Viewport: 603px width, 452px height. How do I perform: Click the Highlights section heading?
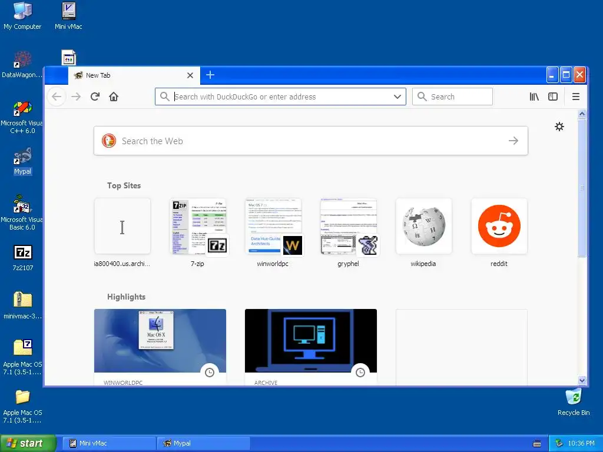pos(126,297)
